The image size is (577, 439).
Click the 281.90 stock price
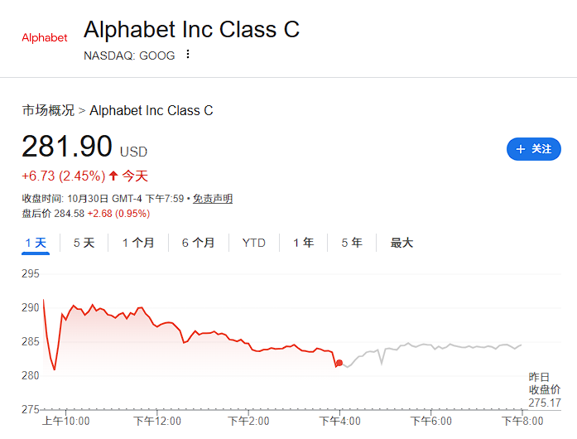[67, 147]
